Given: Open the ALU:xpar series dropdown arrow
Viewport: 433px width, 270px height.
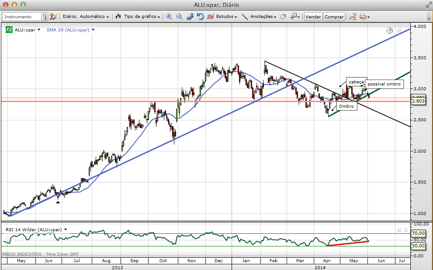Looking at the screenshot, I should tap(38, 30).
